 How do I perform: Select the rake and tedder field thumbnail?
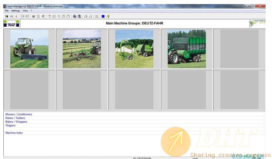[82, 49]
